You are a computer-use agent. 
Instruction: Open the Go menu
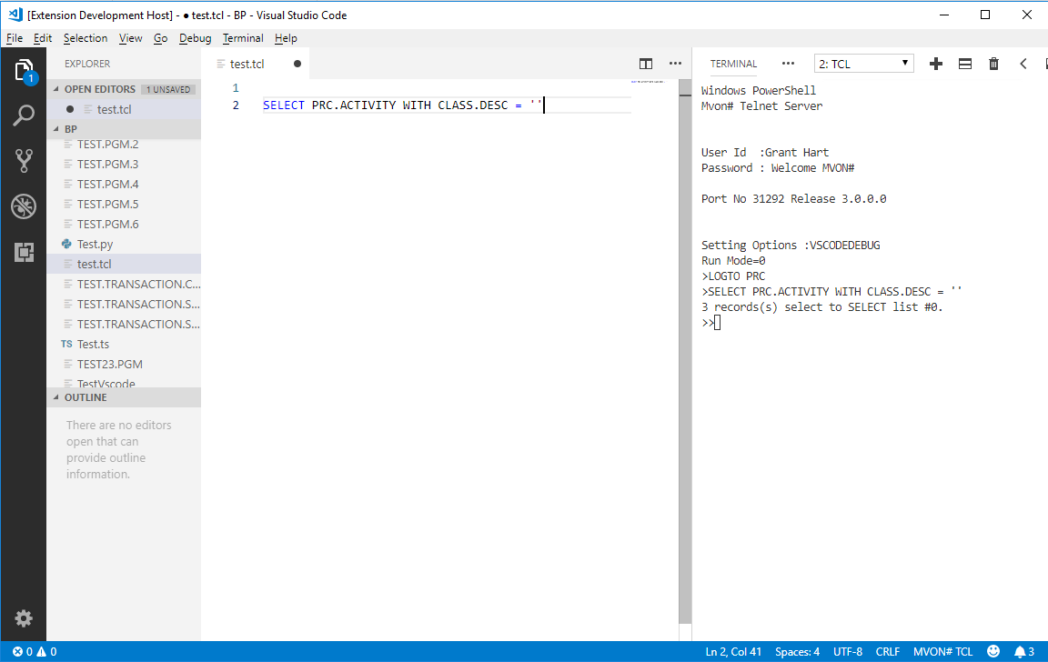tap(160, 38)
